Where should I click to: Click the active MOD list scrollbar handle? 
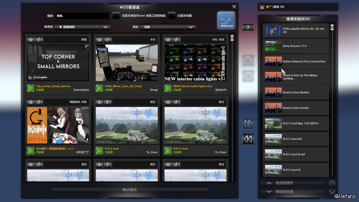click(x=332, y=27)
